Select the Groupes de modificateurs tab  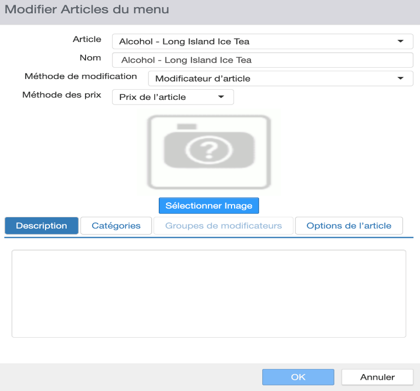point(223,225)
